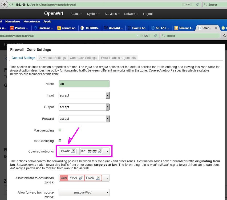
Task: Toggle the wan zone tag in destination zones
Action: tap(64, 178)
